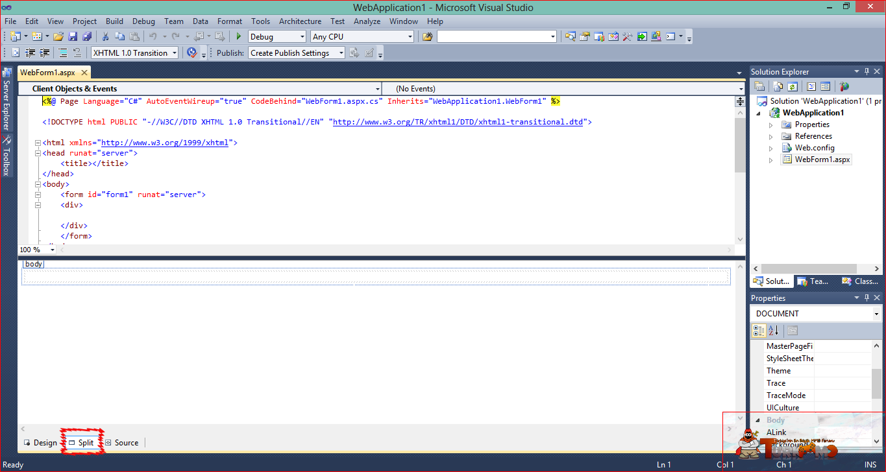Open the xhtml1-transitional.dtd link in code
Viewport: 886px width, 472px height.
(459, 122)
